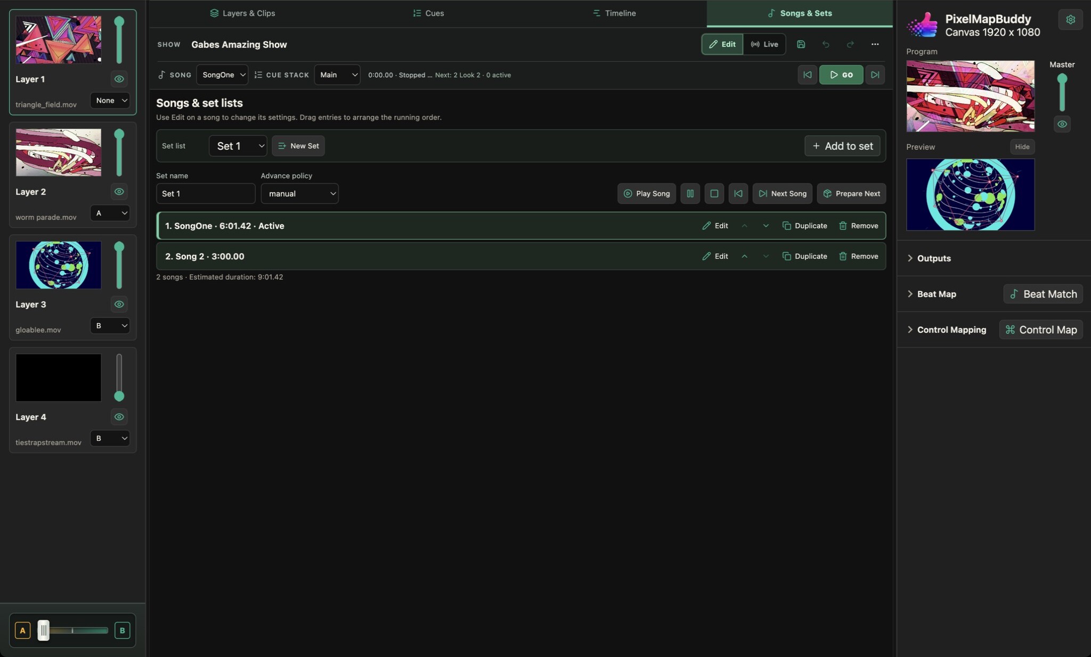This screenshot has width=1091, height=657.
Task: Click the Prepare Next button
Action: point(851,193)
